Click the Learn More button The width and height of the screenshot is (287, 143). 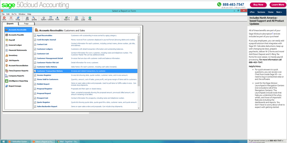278,5
